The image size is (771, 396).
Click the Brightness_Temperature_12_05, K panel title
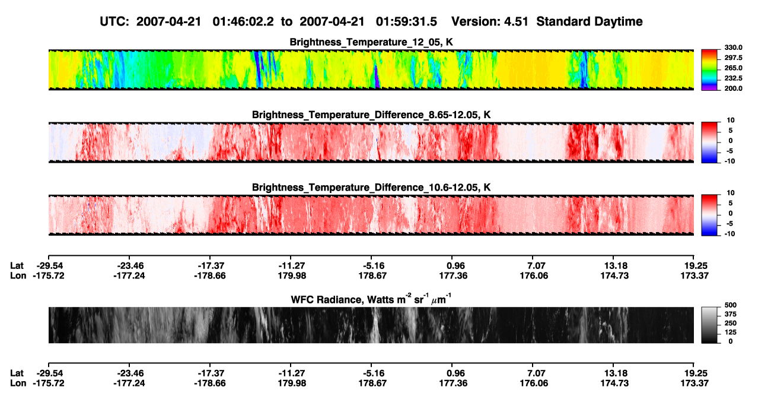click(x=371, y=42)
